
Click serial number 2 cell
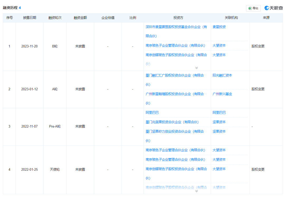click(x=9, y=89)
